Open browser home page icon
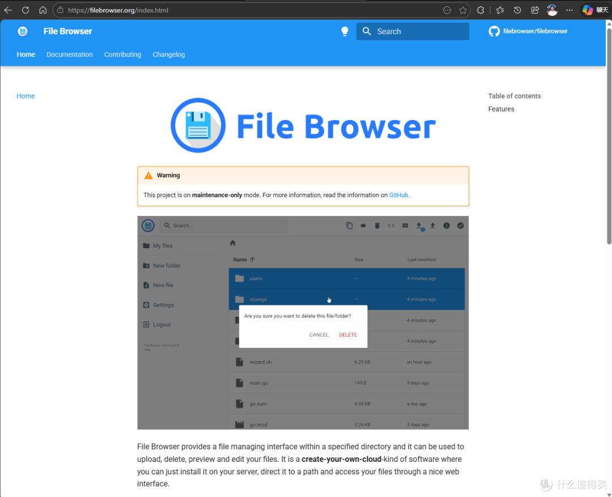 [43, 10]
